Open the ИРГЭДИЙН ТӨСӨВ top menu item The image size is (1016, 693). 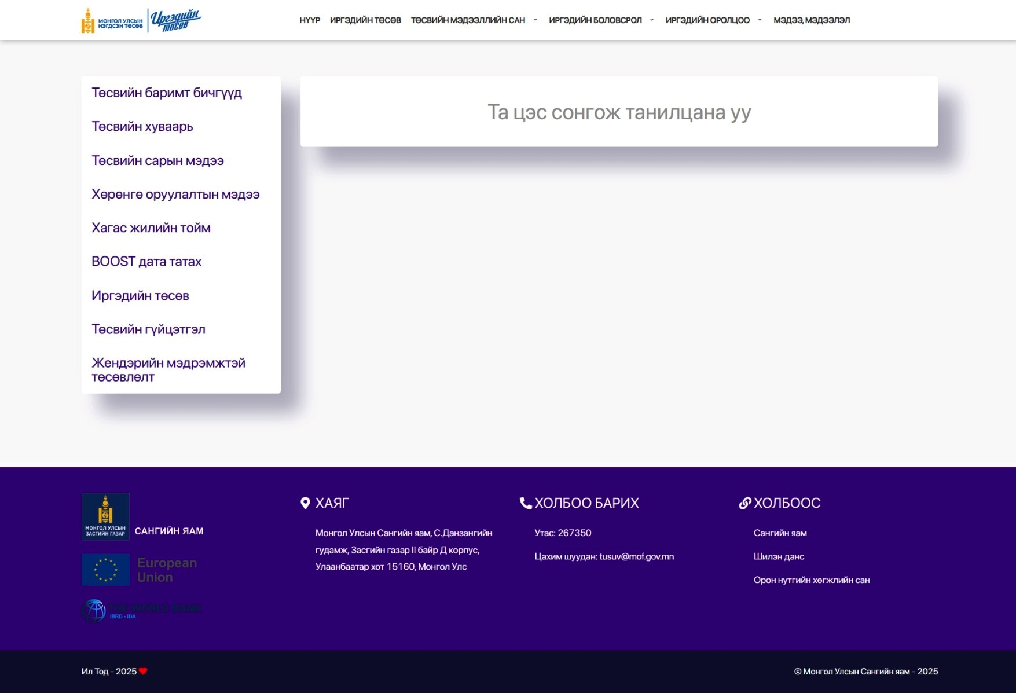(365, 20)
